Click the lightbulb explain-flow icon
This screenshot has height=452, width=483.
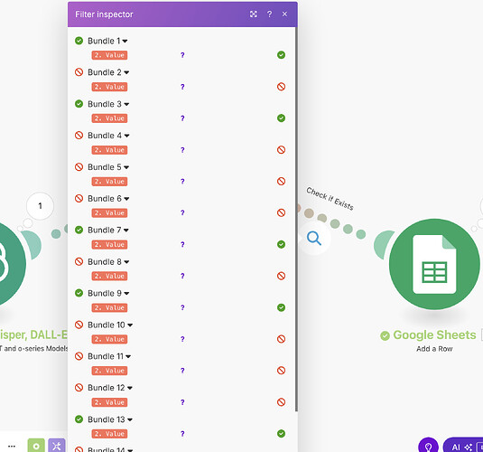(428, 447)
